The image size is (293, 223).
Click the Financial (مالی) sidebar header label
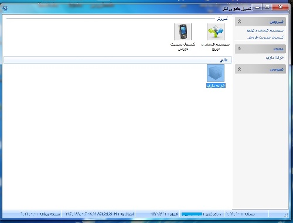pos(278,49)
